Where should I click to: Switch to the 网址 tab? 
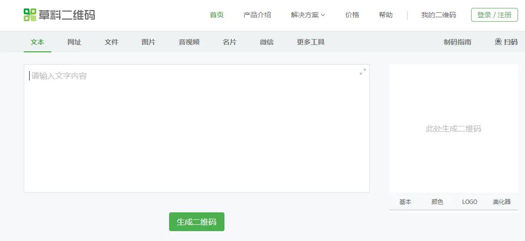[x=74, y=42]
